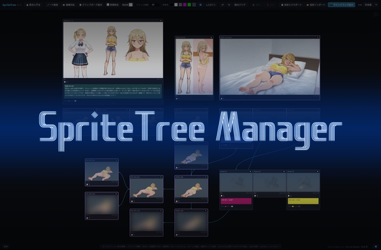
Task: Click the corner icon of the bedroom scene node header
Action: click(318, 37)
